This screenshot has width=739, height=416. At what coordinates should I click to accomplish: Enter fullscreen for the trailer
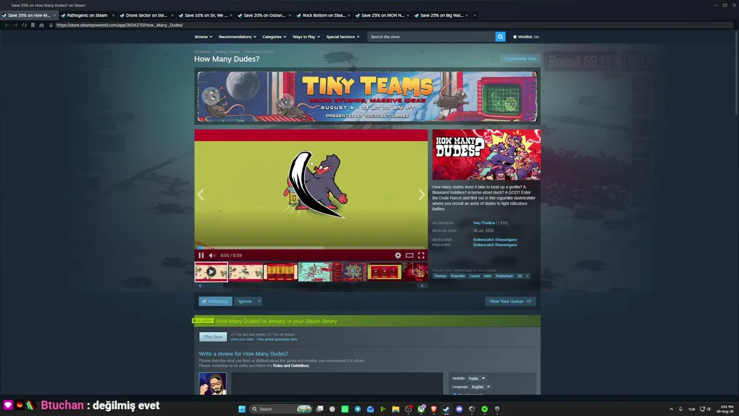click(x=421, y=255)
